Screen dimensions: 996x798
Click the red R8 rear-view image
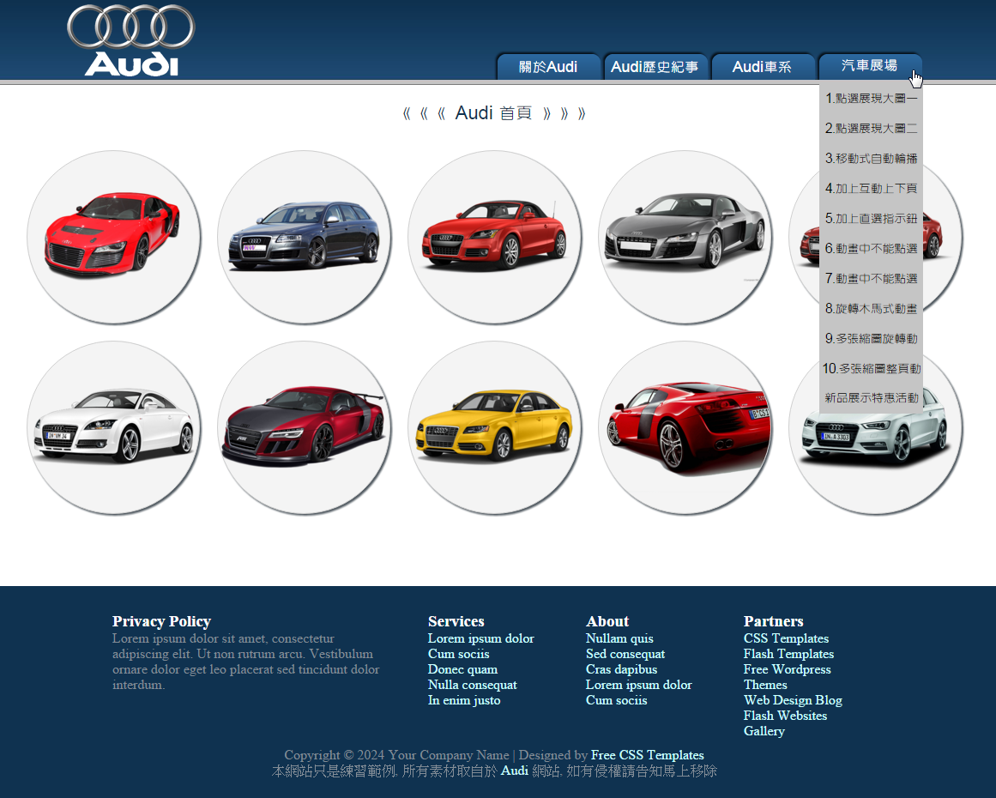pos(685,428)
